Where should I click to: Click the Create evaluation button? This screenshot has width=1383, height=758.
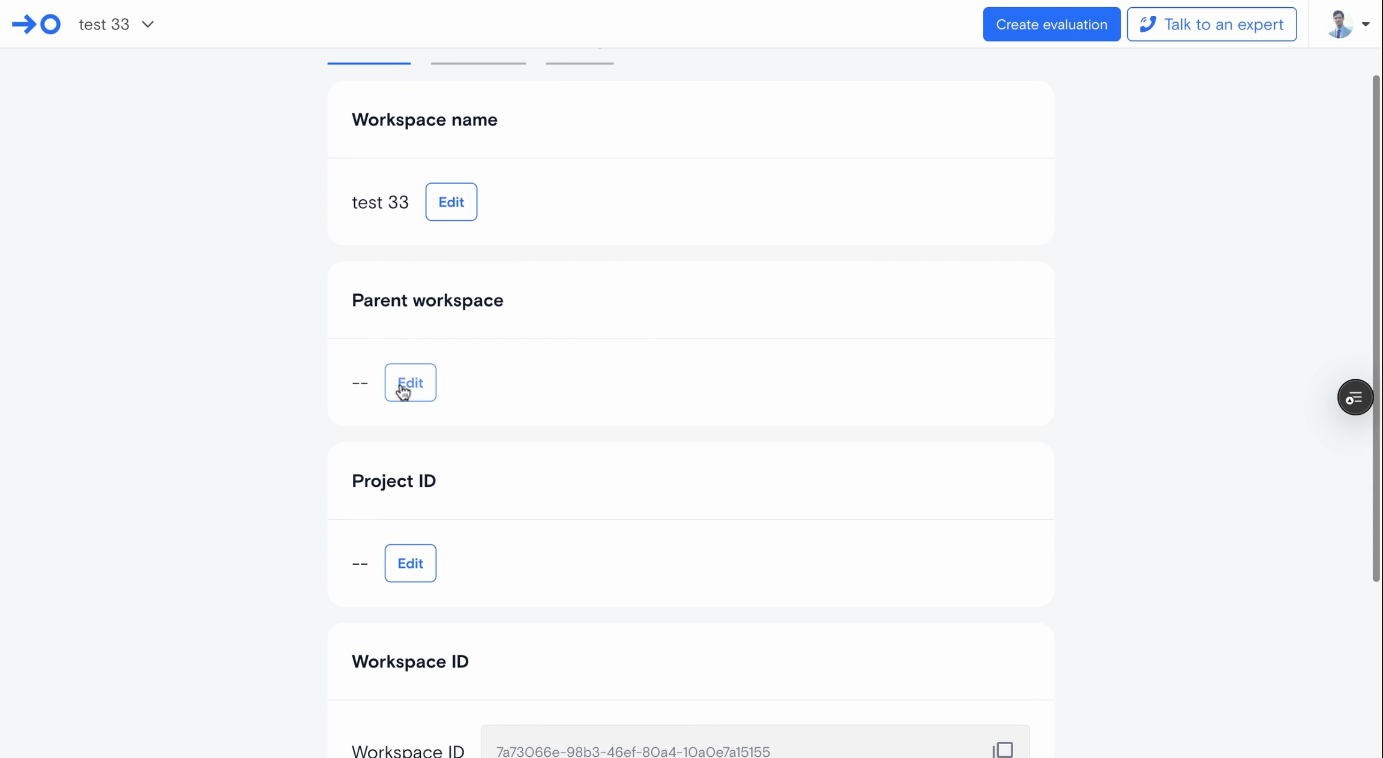[x=1051, y=25]
